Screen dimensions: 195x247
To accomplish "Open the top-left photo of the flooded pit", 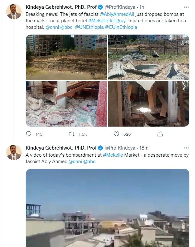I will 66,57.
